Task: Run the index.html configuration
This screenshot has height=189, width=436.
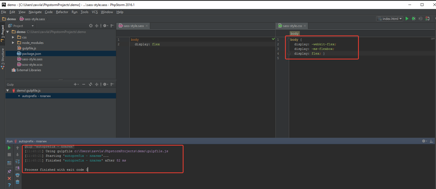Action: [x=407, y=19]
